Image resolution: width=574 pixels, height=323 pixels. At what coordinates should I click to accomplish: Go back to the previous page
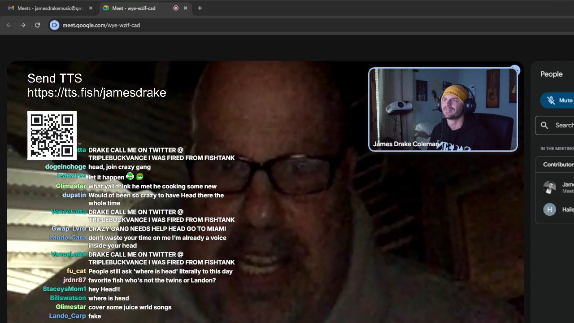[x=9, y=25]
